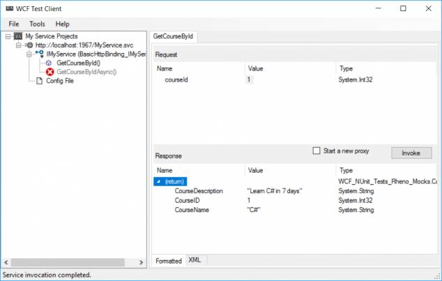Screen dimensions: 442x281
Task: Select Config File in the tree
Action: (x=60, y=81)
